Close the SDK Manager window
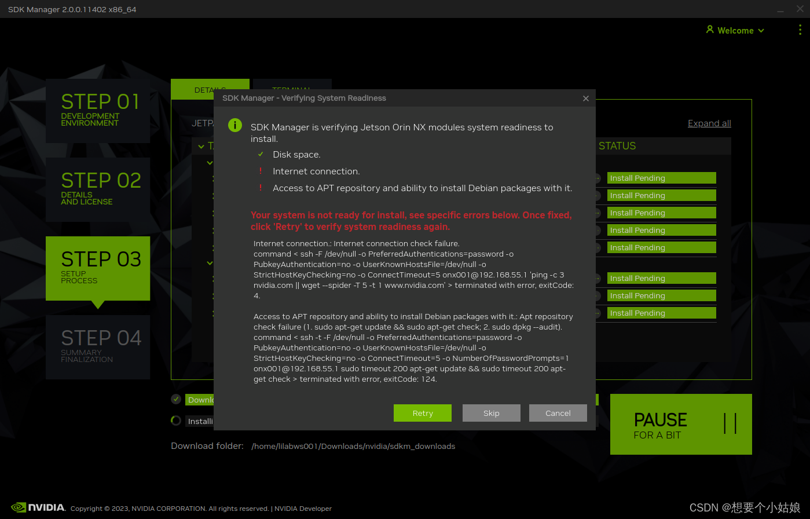The height and width of the screenshot is (519, 810). (x=800, y=9)
